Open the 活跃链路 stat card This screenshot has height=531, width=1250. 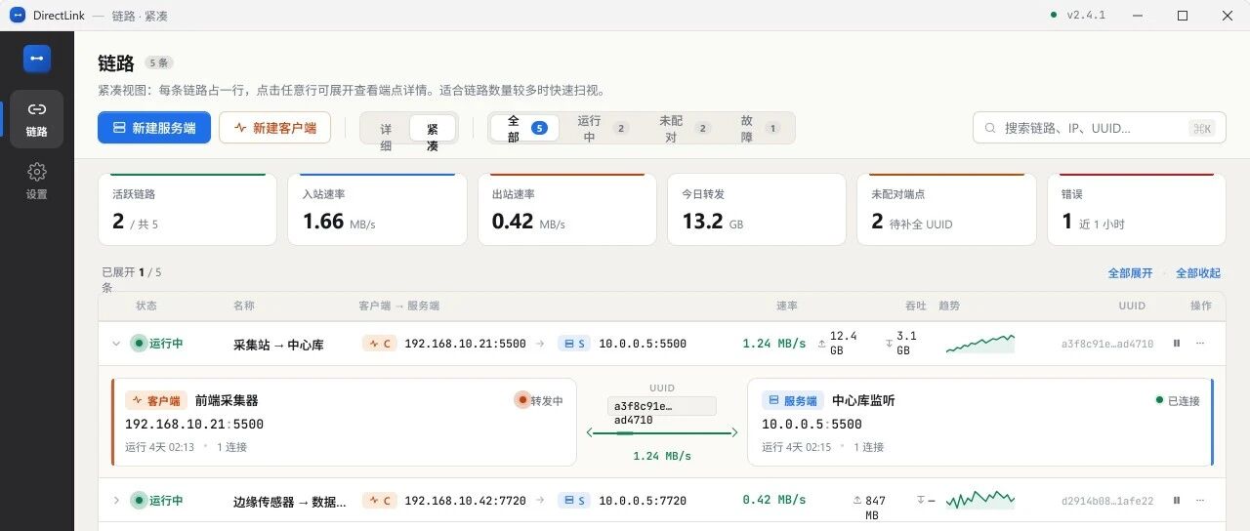[x=187, y=210]
